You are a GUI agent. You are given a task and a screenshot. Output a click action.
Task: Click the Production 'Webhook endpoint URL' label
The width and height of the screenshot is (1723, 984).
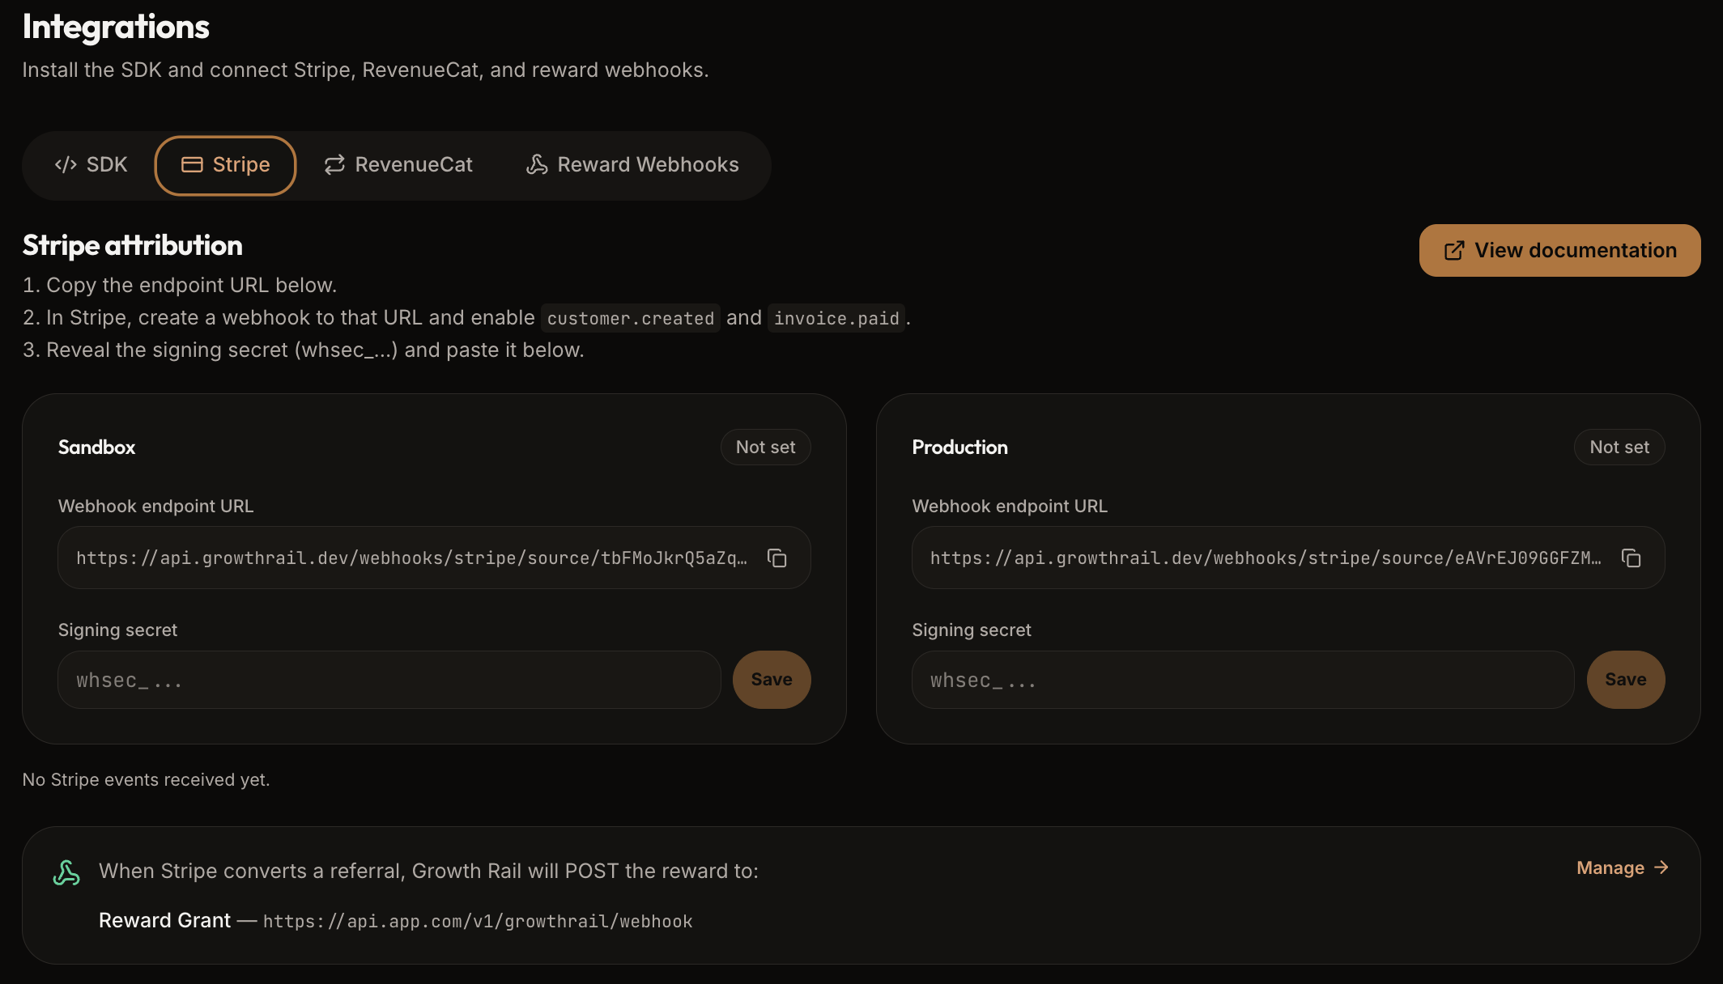point(1010,507)
